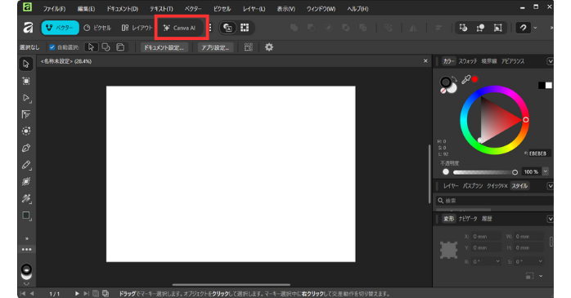The image size is (571, 298).
Task: Click the next-page play arrow in status bar
Action: tap(77, 293)
